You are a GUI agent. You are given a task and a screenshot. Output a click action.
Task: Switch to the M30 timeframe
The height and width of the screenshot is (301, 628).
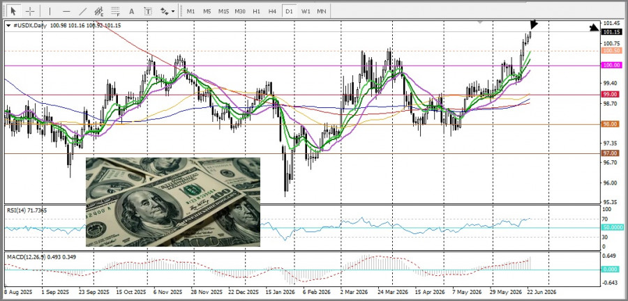point(240,11)
